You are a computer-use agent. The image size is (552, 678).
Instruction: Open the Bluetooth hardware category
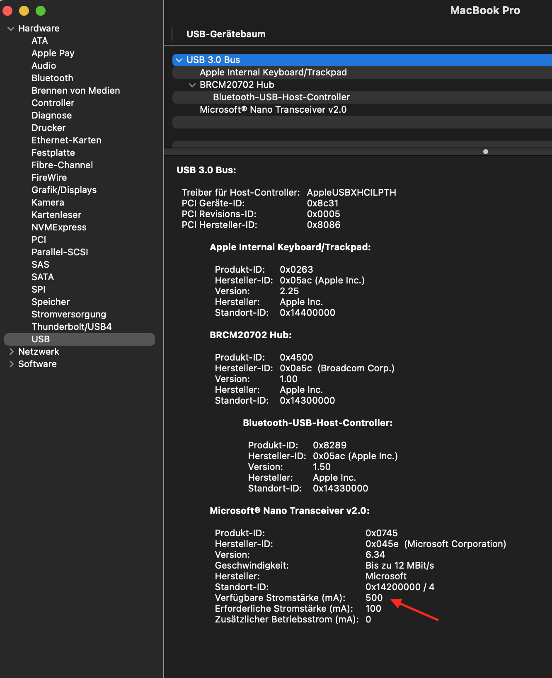[52, 78]
